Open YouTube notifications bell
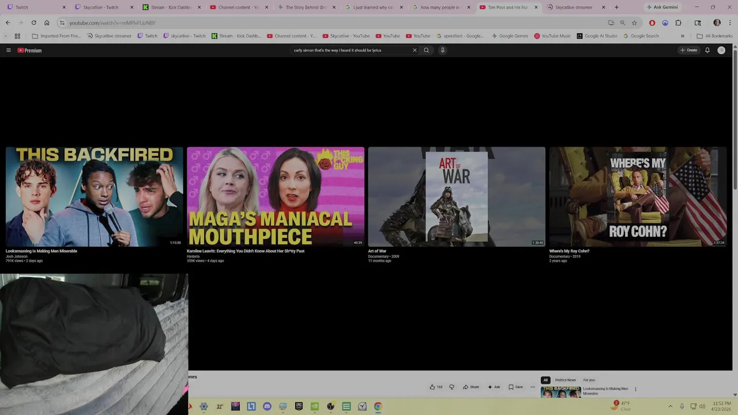The height and width of the screenshot is (415, 738). pyautogui.click(x=707, y=50)
